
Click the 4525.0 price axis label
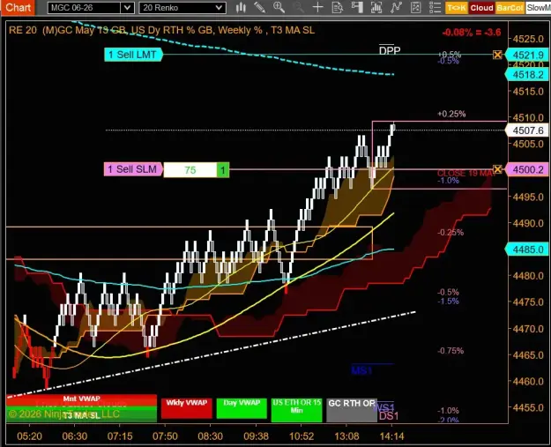[528, 39]
